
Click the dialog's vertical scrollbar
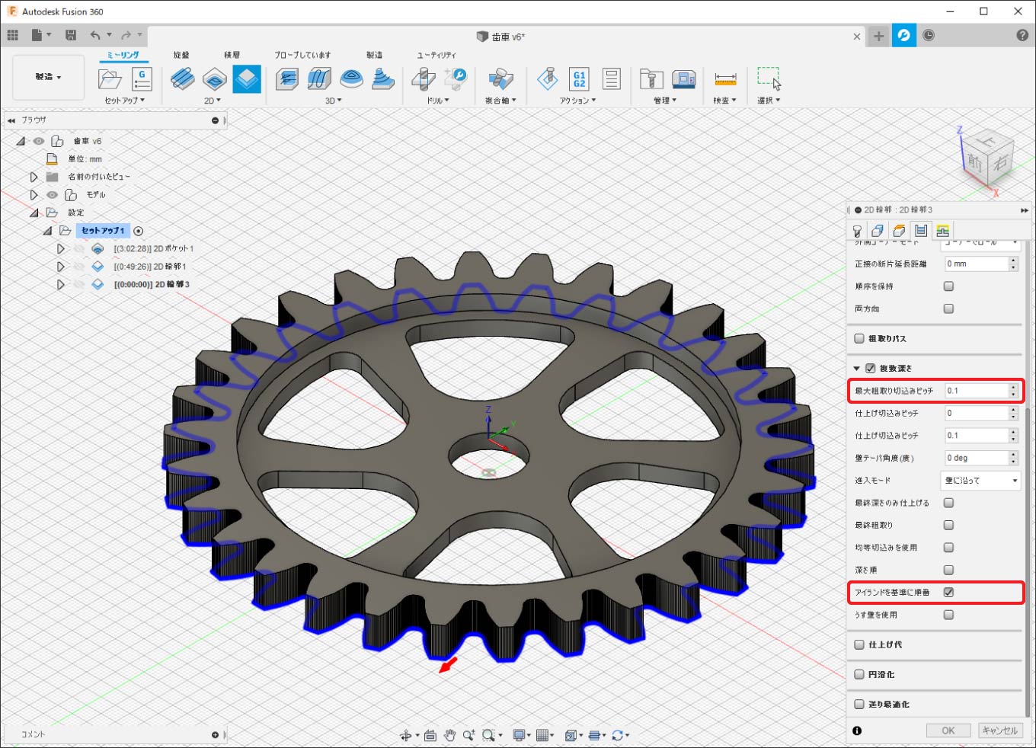pyautogui.click(x=1027, y=564)
